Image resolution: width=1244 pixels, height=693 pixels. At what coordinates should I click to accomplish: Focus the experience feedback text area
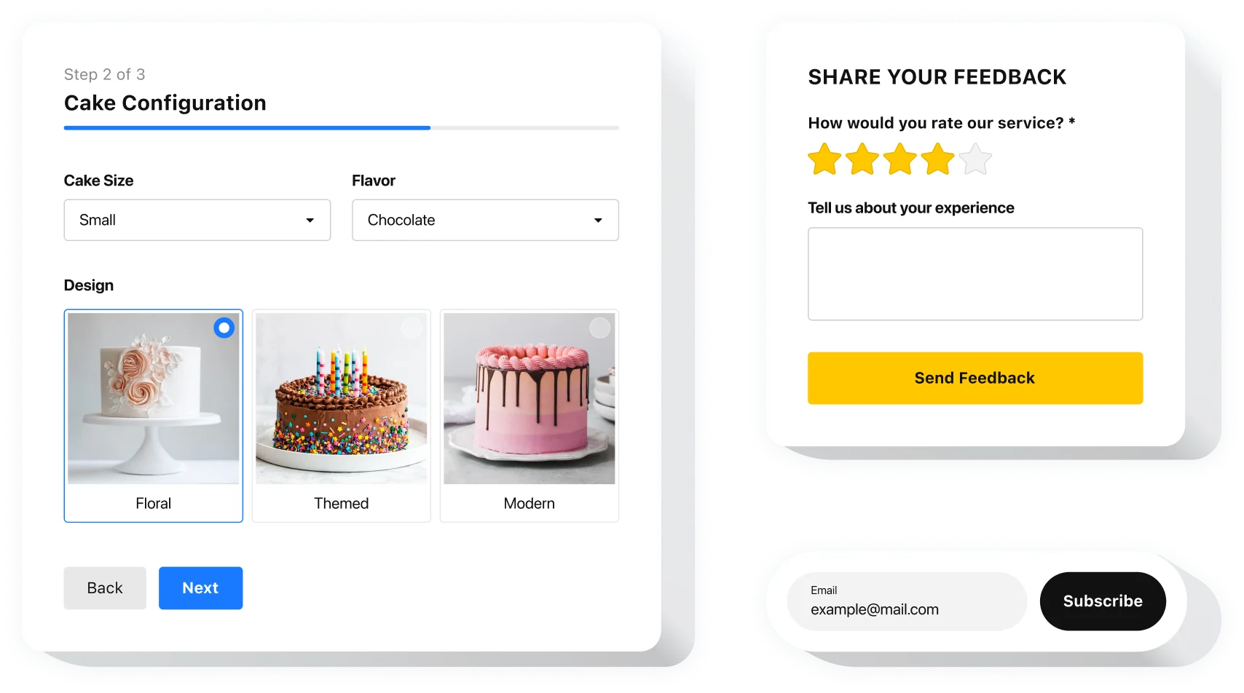pyautogui.click(x=975, y=274)
